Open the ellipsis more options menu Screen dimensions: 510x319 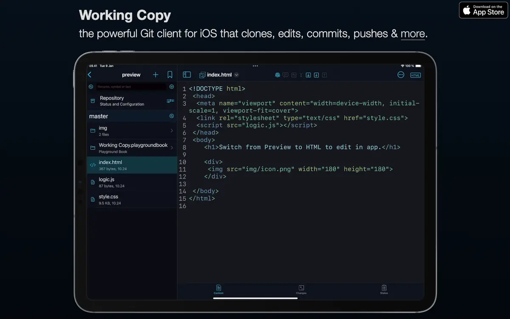[401, 75]
